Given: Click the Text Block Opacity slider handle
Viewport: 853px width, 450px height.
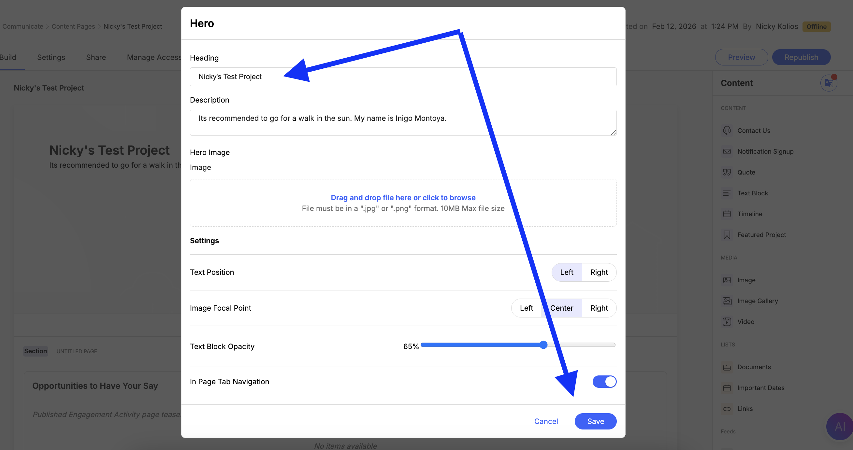Looking at the screenshot, I should pos(543,345).
